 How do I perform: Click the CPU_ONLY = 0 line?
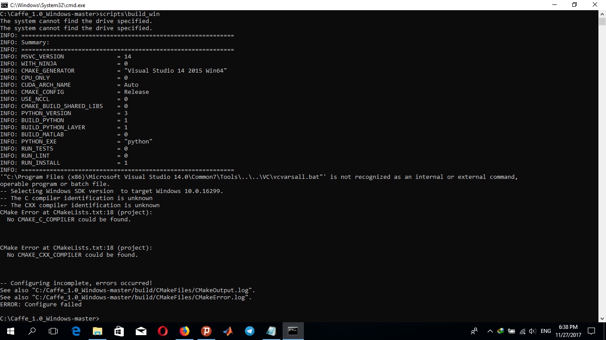coord(64,78)
